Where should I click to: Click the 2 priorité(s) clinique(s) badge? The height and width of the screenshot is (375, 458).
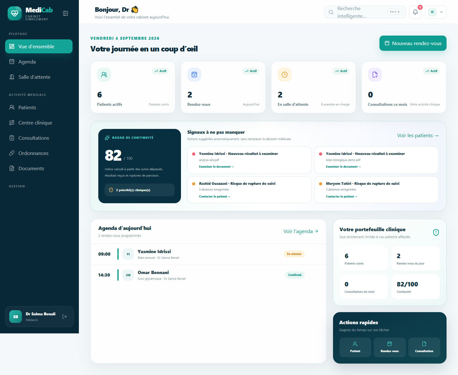[140, 190]
